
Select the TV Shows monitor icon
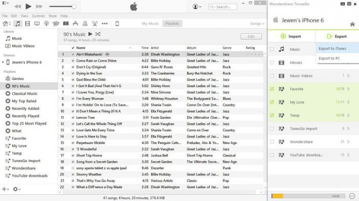(37, 24)
